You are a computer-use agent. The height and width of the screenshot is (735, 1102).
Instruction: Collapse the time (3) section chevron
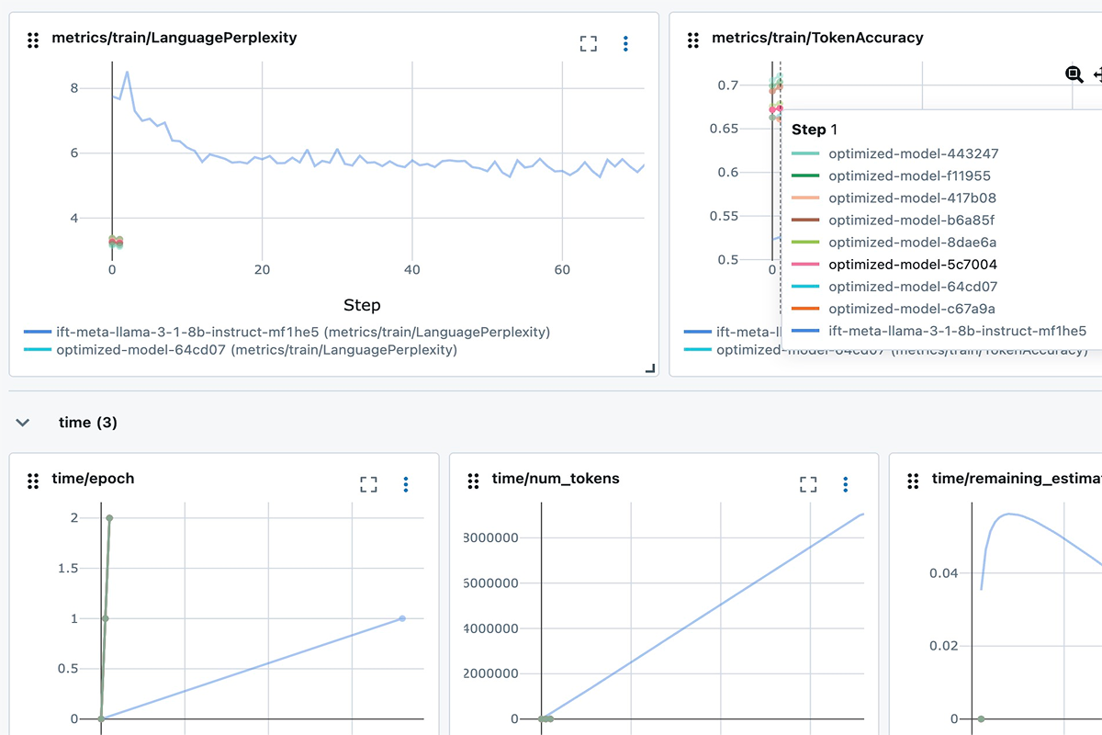(23, 423)
